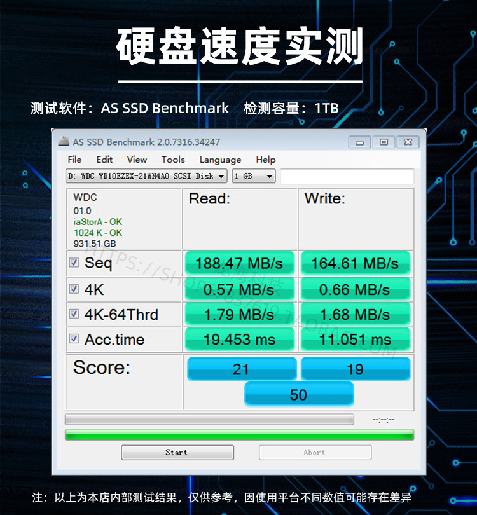Click the Write: column header
Image resolution: width=477 pixels, height=515 pixels.
pos(324,199)
